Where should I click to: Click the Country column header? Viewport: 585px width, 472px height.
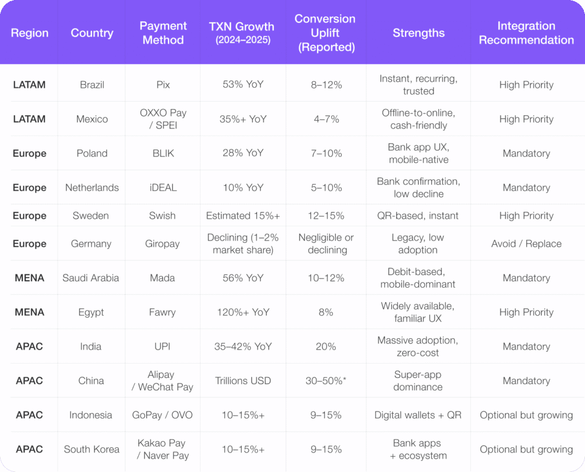pos(91,33)
